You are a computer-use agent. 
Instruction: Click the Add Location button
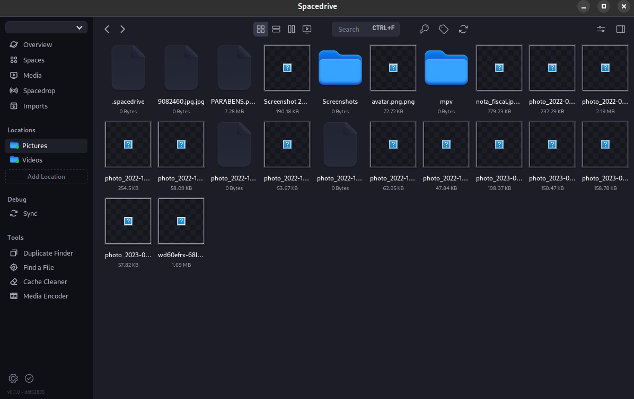(x=46, y=176)
